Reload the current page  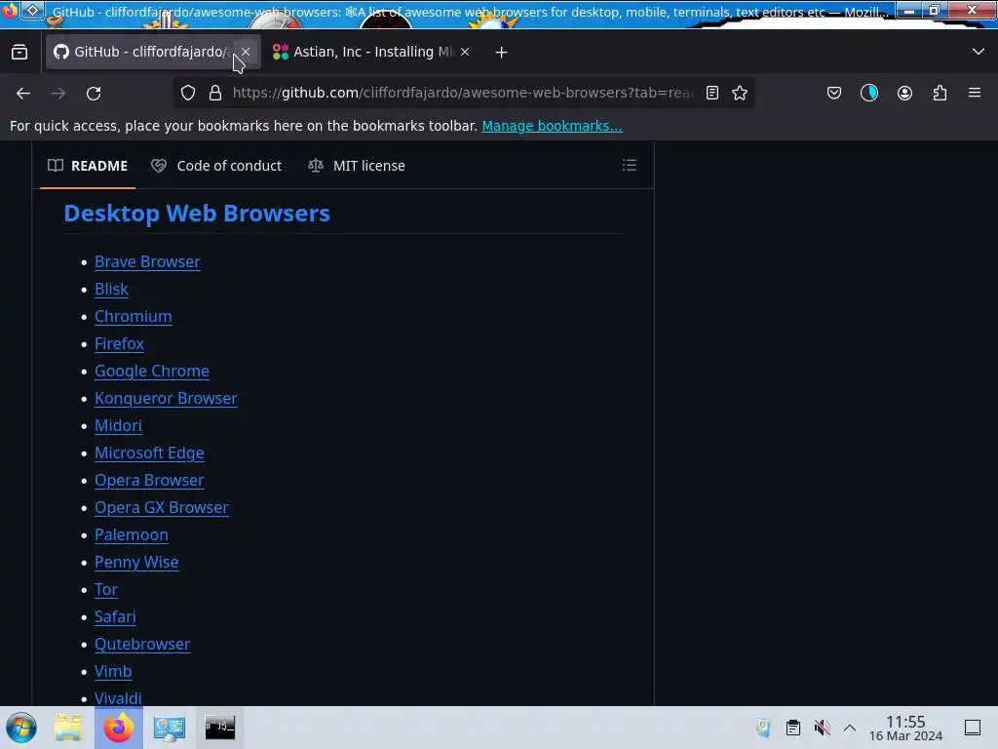coord(94,93)
